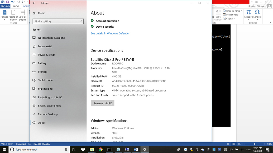Click the Rename this PC button
The image size is (273, 153).
[102, 103]
